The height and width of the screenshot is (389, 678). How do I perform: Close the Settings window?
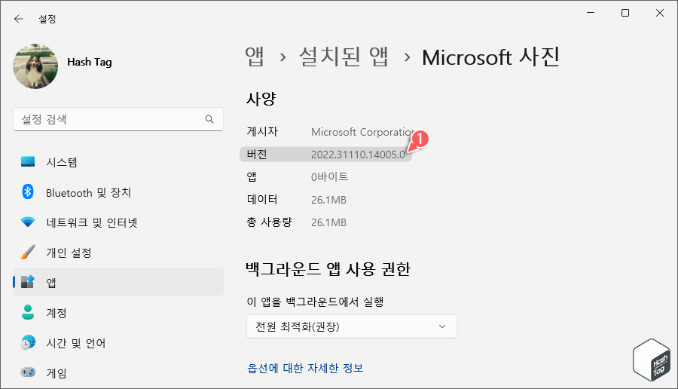tap(660, 13)
